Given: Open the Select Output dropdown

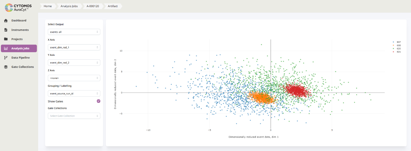Looking at the screenshot, I should (74, 32).
